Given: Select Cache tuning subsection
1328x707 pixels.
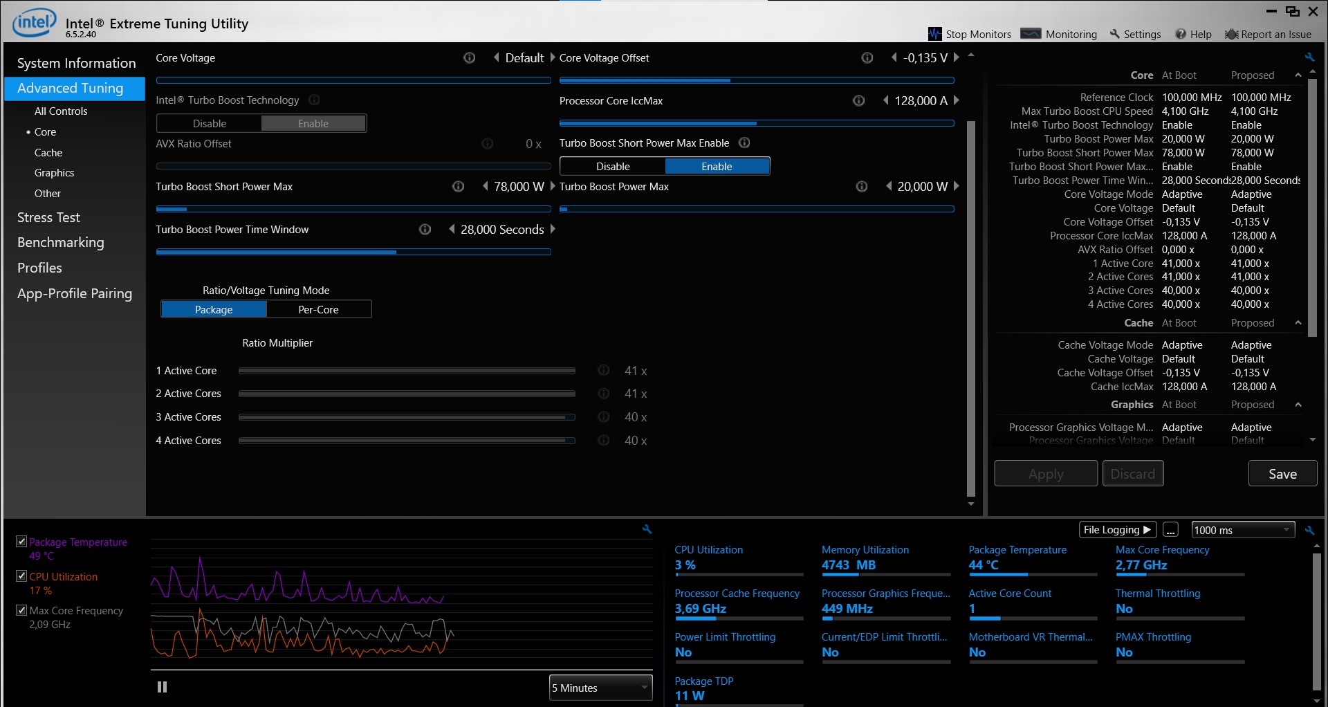Looking at the screenshot, I should (48, 153).
